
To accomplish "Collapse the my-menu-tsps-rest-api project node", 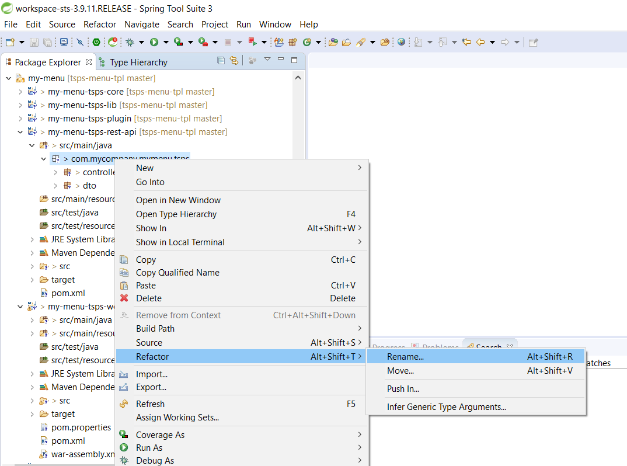I will click(x=20, y=131).
